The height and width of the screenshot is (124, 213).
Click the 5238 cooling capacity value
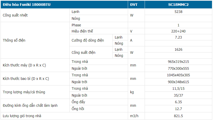tap(178, 12)
